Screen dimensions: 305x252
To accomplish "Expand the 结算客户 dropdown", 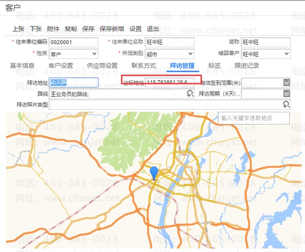I will 286,54.
